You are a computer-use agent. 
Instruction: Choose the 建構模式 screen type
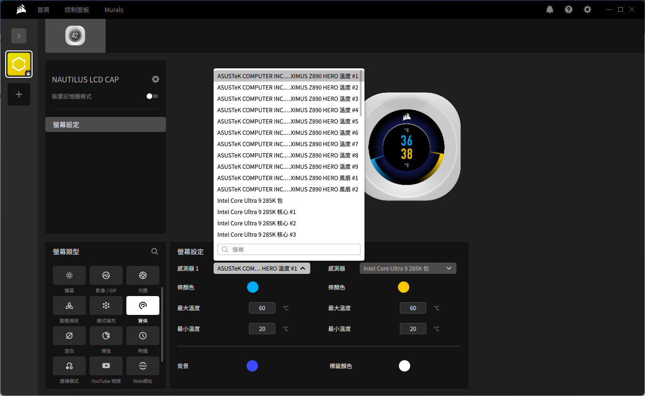coord(69,366)
